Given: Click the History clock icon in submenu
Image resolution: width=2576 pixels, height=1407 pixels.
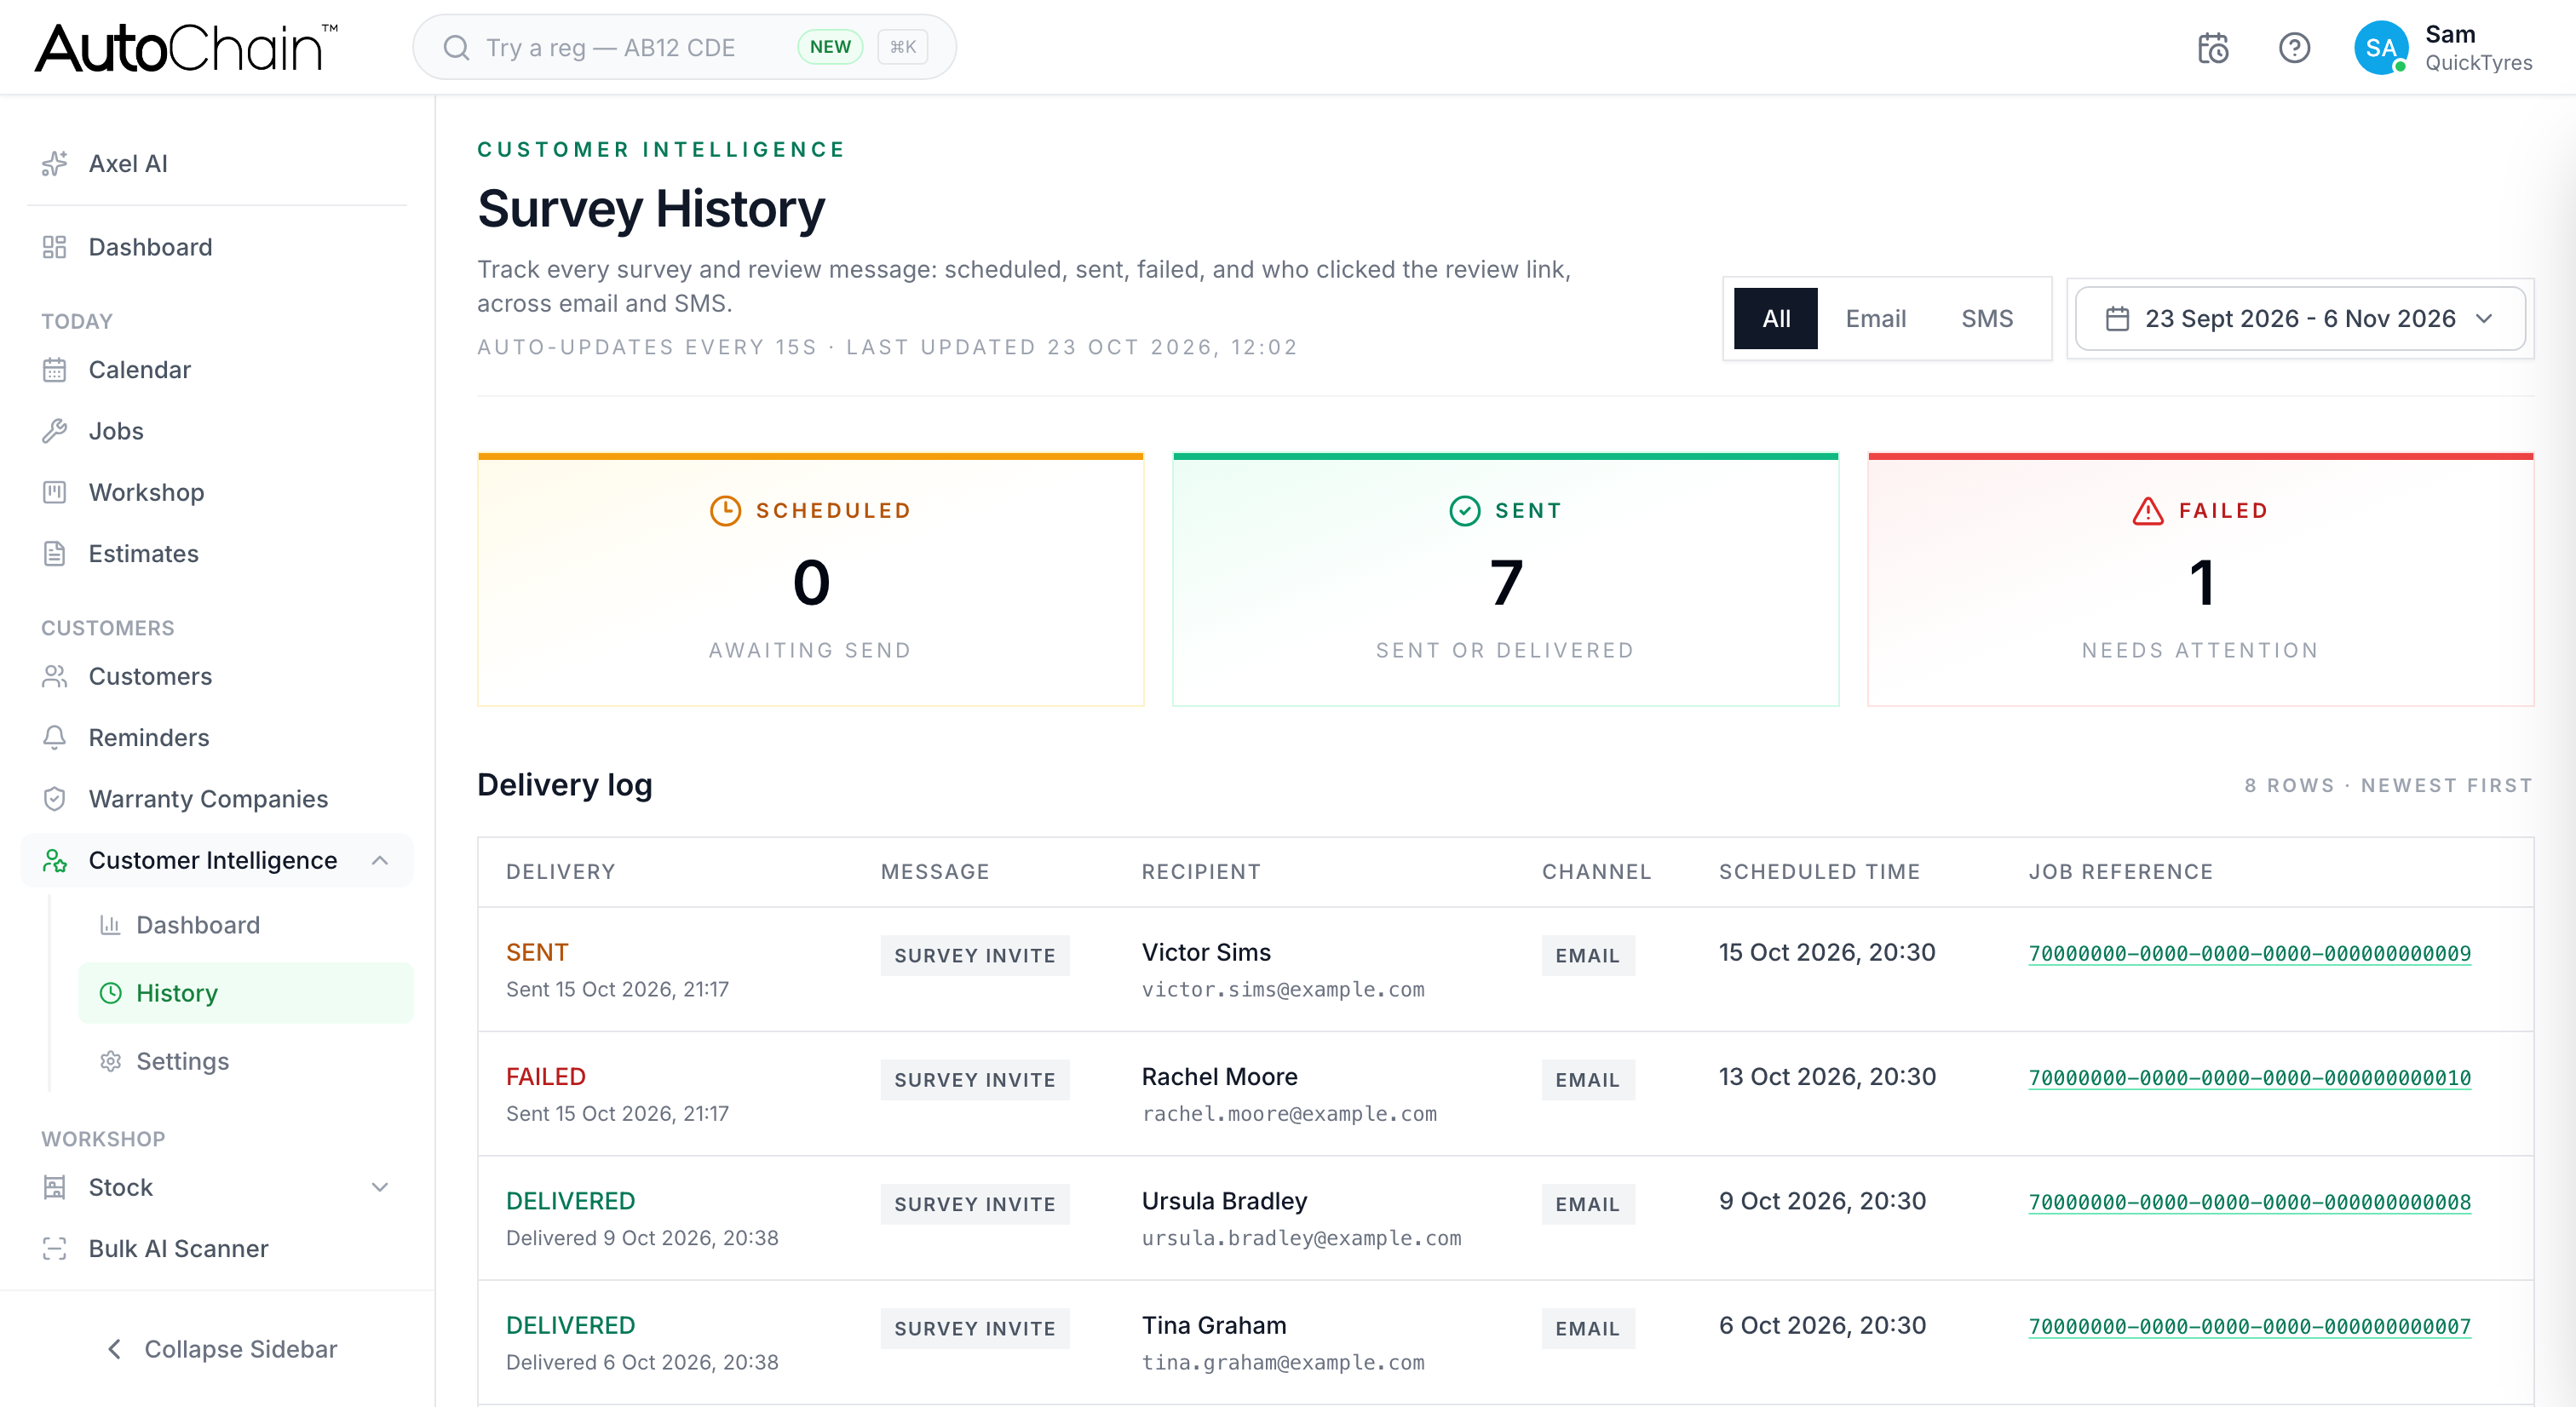Looking at the screenshot, I should [110, 993].
